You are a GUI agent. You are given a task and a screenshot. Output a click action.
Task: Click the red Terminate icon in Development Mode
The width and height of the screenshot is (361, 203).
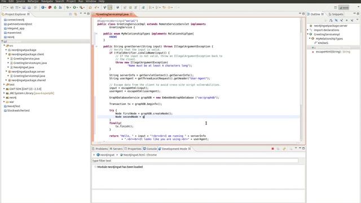[x=272, y=149]
